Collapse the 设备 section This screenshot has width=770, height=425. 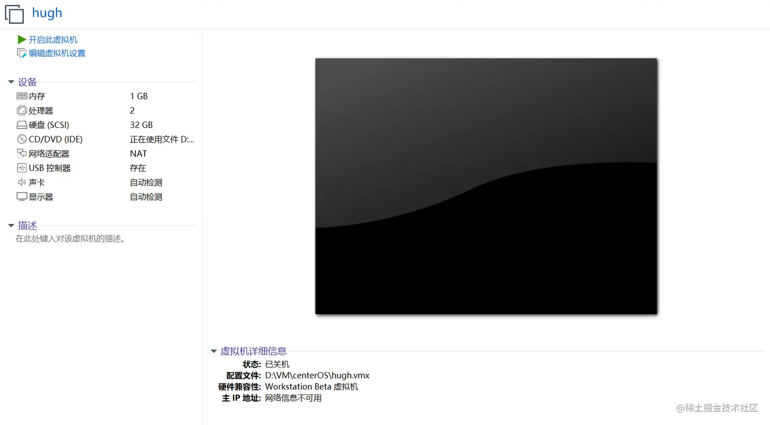(11, 82)
